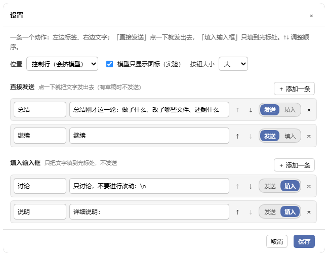Set 说明 row to 发送 mode
The image size is (328, 256).
pyautogui.click(x=270, y=212)
